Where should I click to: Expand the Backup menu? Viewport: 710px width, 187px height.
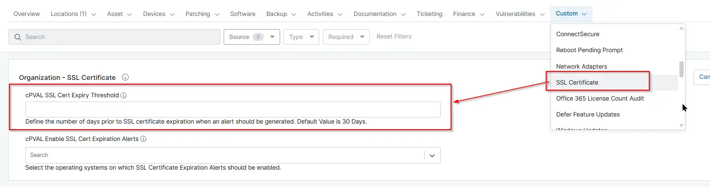281,14
